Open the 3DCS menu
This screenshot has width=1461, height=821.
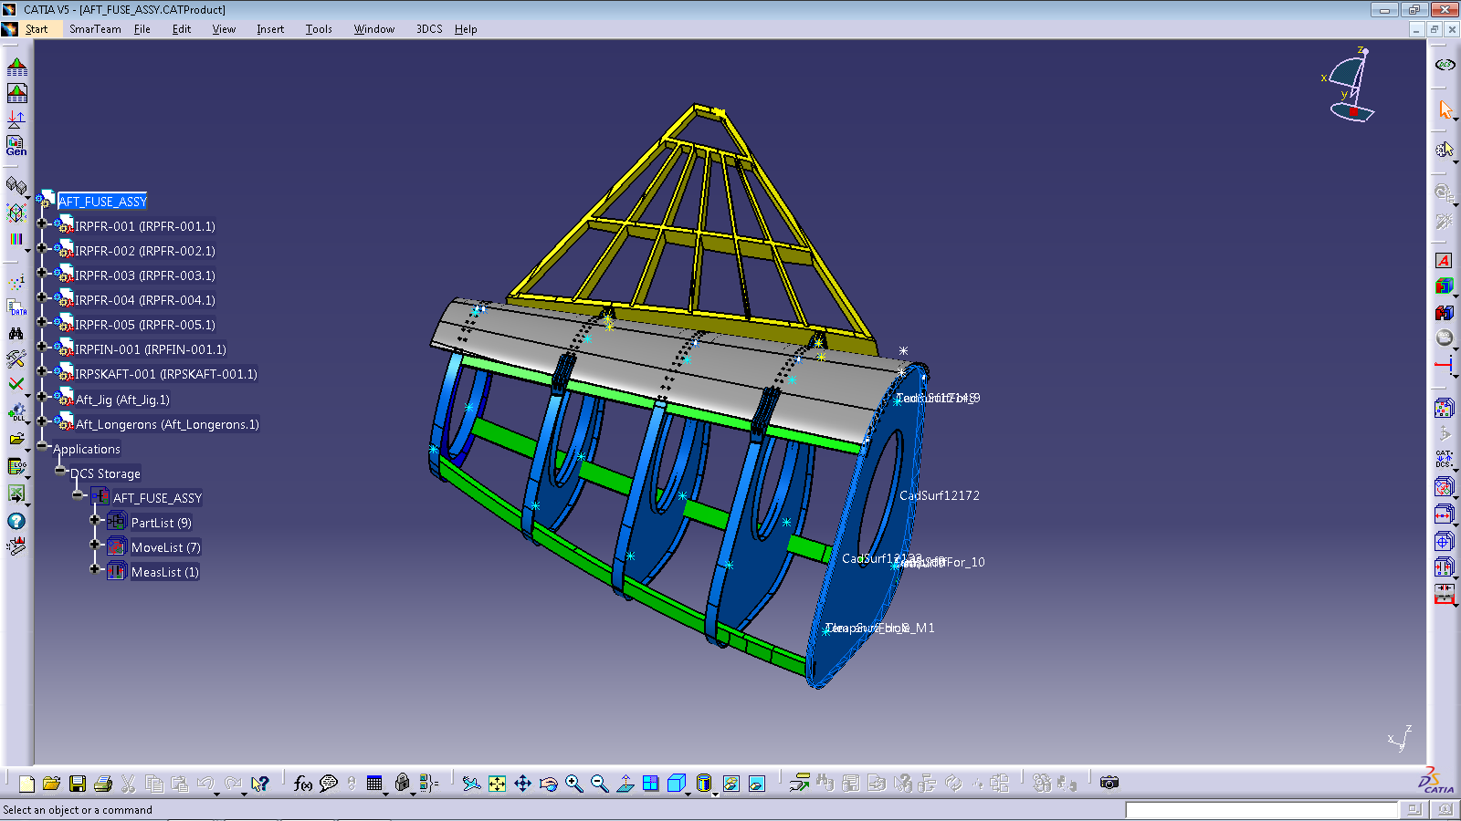428,28
